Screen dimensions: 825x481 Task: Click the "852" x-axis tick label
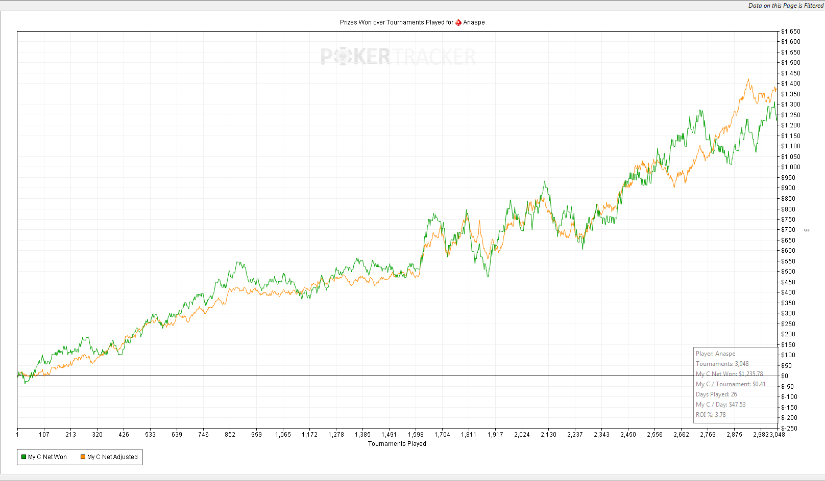click(230, 435)
